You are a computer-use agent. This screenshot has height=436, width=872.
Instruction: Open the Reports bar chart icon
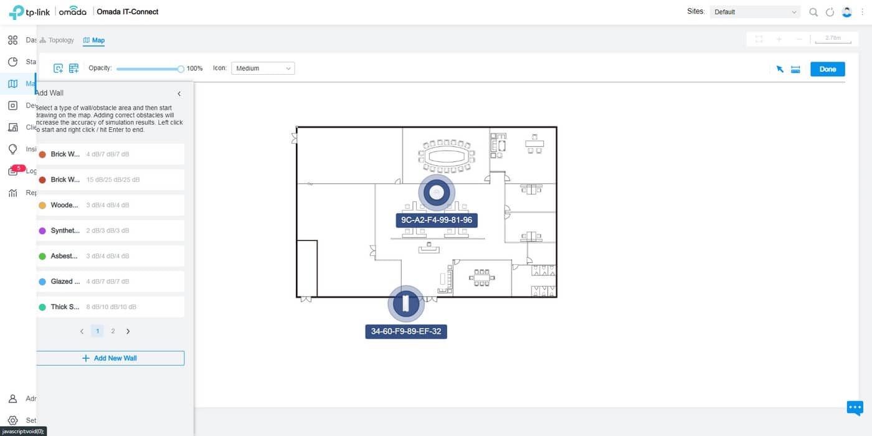[x=12, y=193]
